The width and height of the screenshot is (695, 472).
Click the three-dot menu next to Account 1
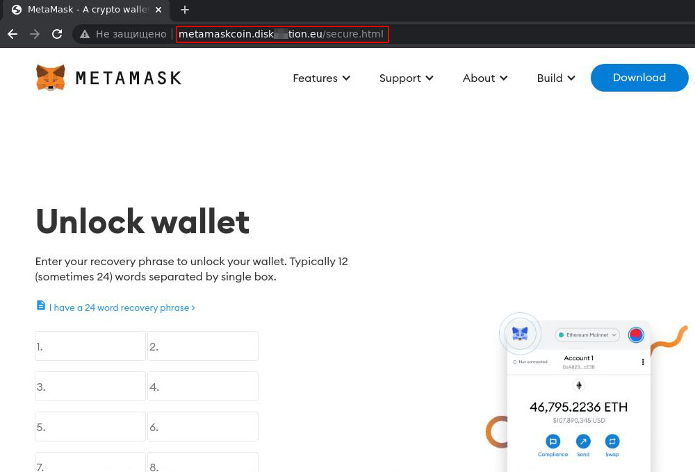[643, 362]
